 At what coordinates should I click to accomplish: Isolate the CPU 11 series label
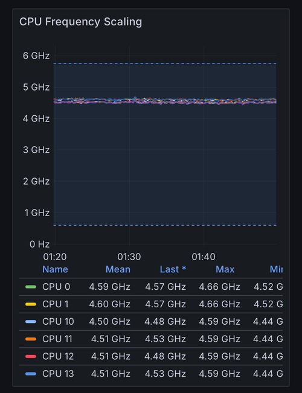(57, 339)
